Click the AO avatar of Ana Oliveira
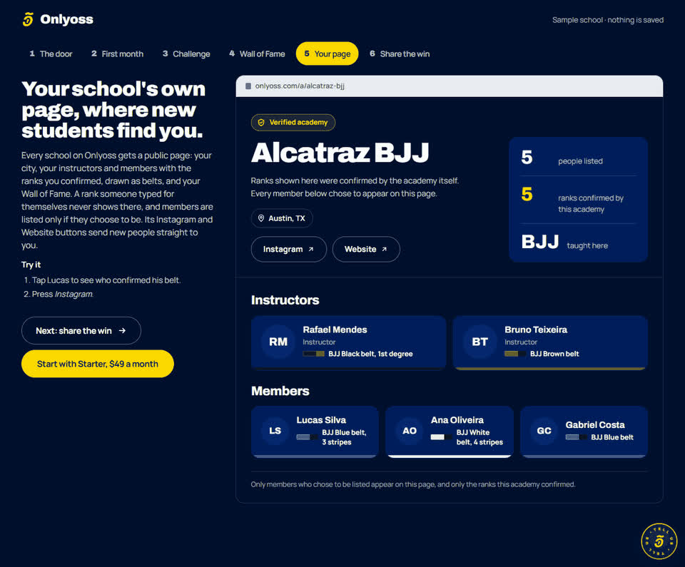This screenshot has height=567, width=685. (x=410, y=431)
